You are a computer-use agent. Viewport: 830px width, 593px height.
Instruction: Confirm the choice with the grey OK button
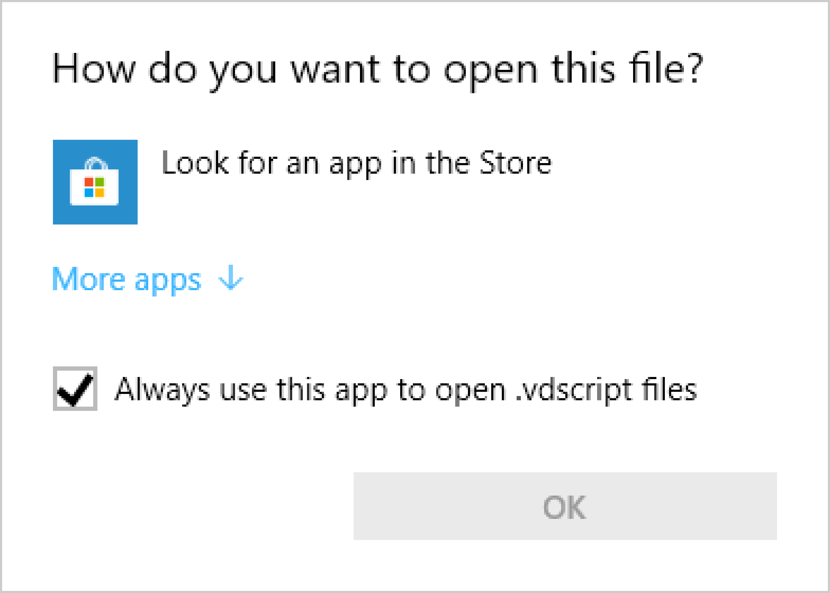click(565, 507)
